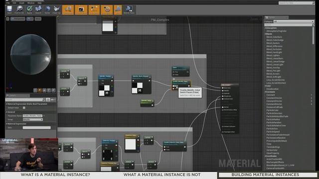Open the viewport options arrow button
The height and width of the screenshot is (179, 319).
click(8, 19)
